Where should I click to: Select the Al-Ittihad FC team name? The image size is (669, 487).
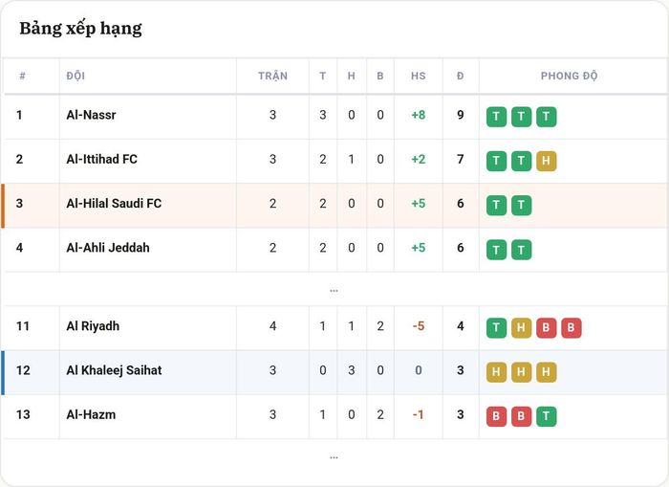(101, 160)
